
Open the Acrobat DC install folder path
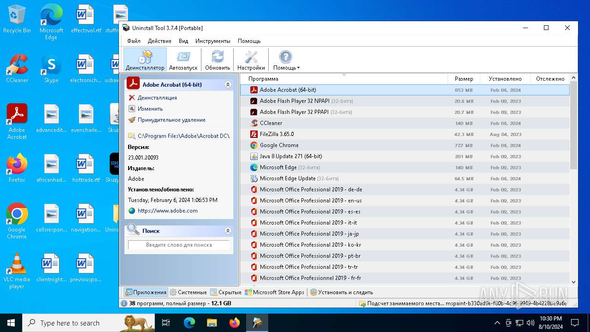(183, 136)
